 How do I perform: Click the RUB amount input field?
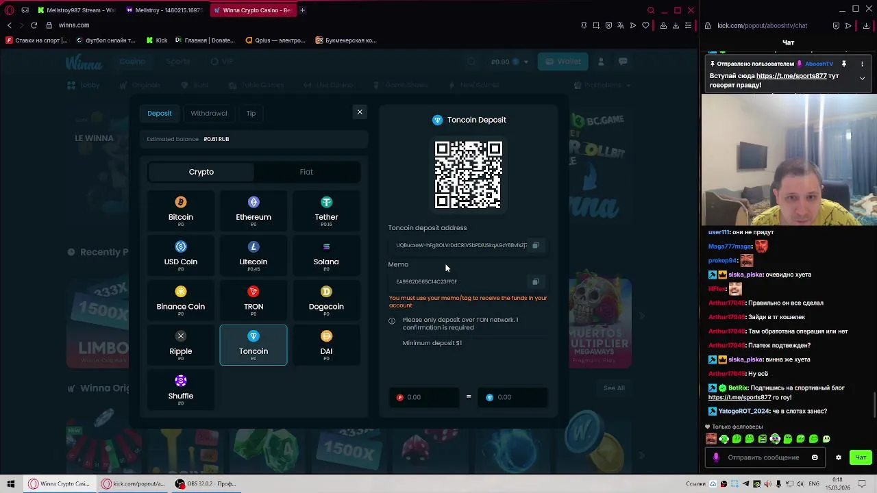[424, 397]
